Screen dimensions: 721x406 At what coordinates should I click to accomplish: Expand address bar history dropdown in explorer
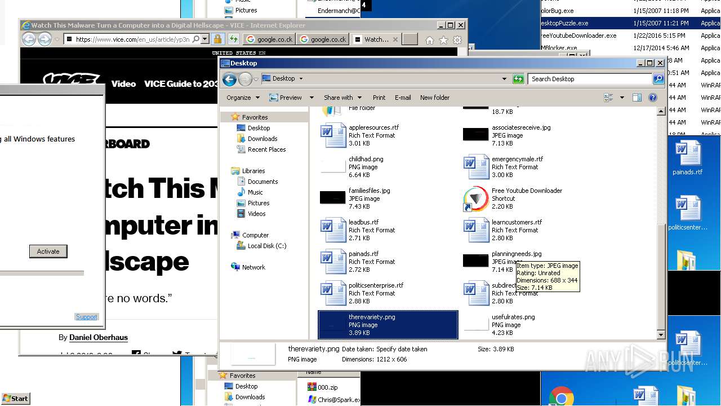(504, 79)
